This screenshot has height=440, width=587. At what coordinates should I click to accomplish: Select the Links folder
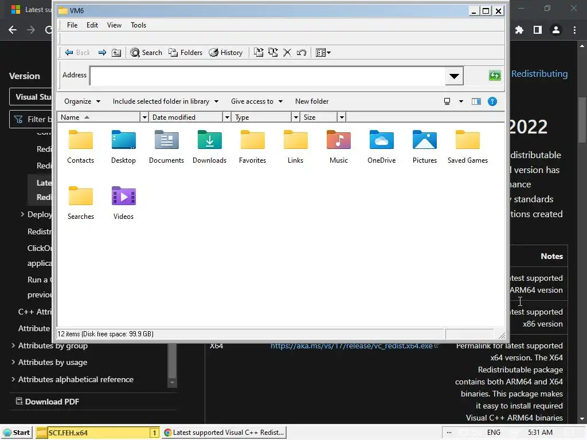295,147
